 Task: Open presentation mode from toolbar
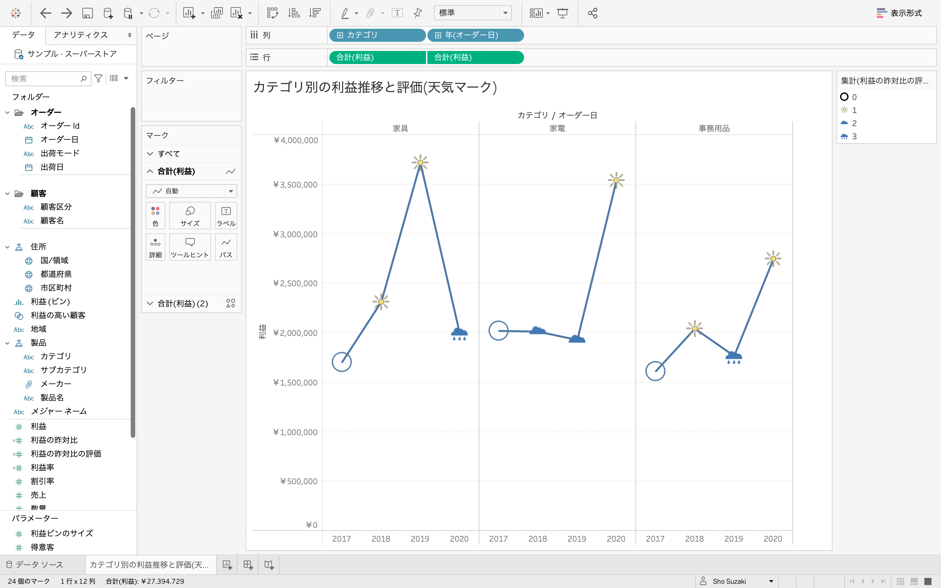coord(562,13)
